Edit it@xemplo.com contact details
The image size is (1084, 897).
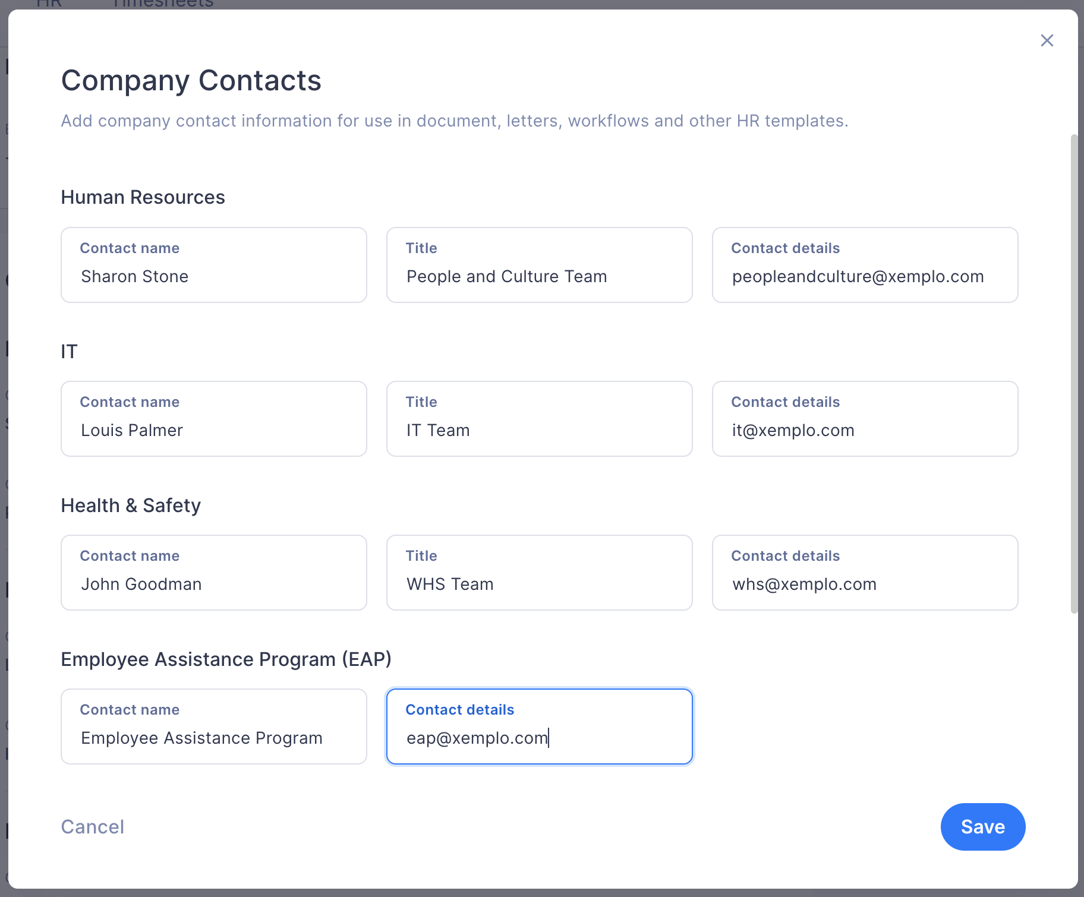pos(865,419)
